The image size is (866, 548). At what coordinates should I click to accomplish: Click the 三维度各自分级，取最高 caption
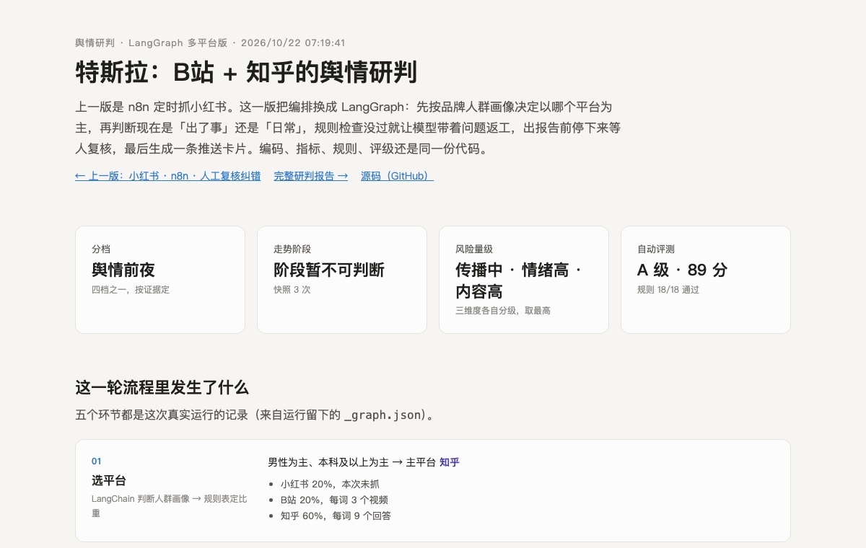point(503,311)
